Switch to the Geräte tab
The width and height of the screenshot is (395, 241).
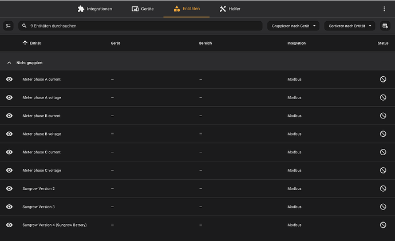pos(143,9)
